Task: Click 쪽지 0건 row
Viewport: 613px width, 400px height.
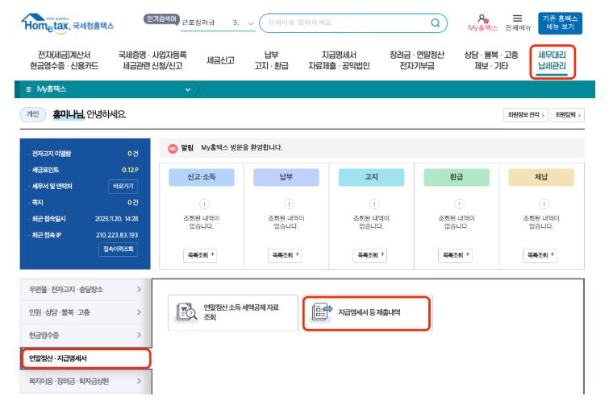Action: (x=85, y=203)
